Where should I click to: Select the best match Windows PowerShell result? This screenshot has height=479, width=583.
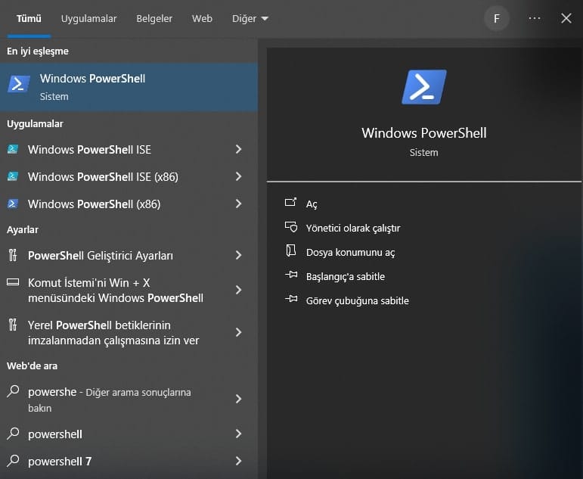[129, 87]
